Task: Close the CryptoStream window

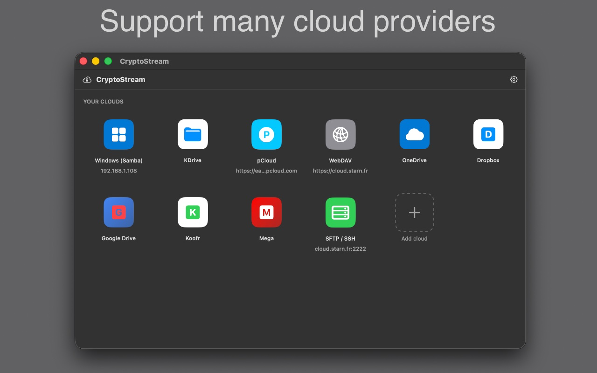Action: (83, 61)
